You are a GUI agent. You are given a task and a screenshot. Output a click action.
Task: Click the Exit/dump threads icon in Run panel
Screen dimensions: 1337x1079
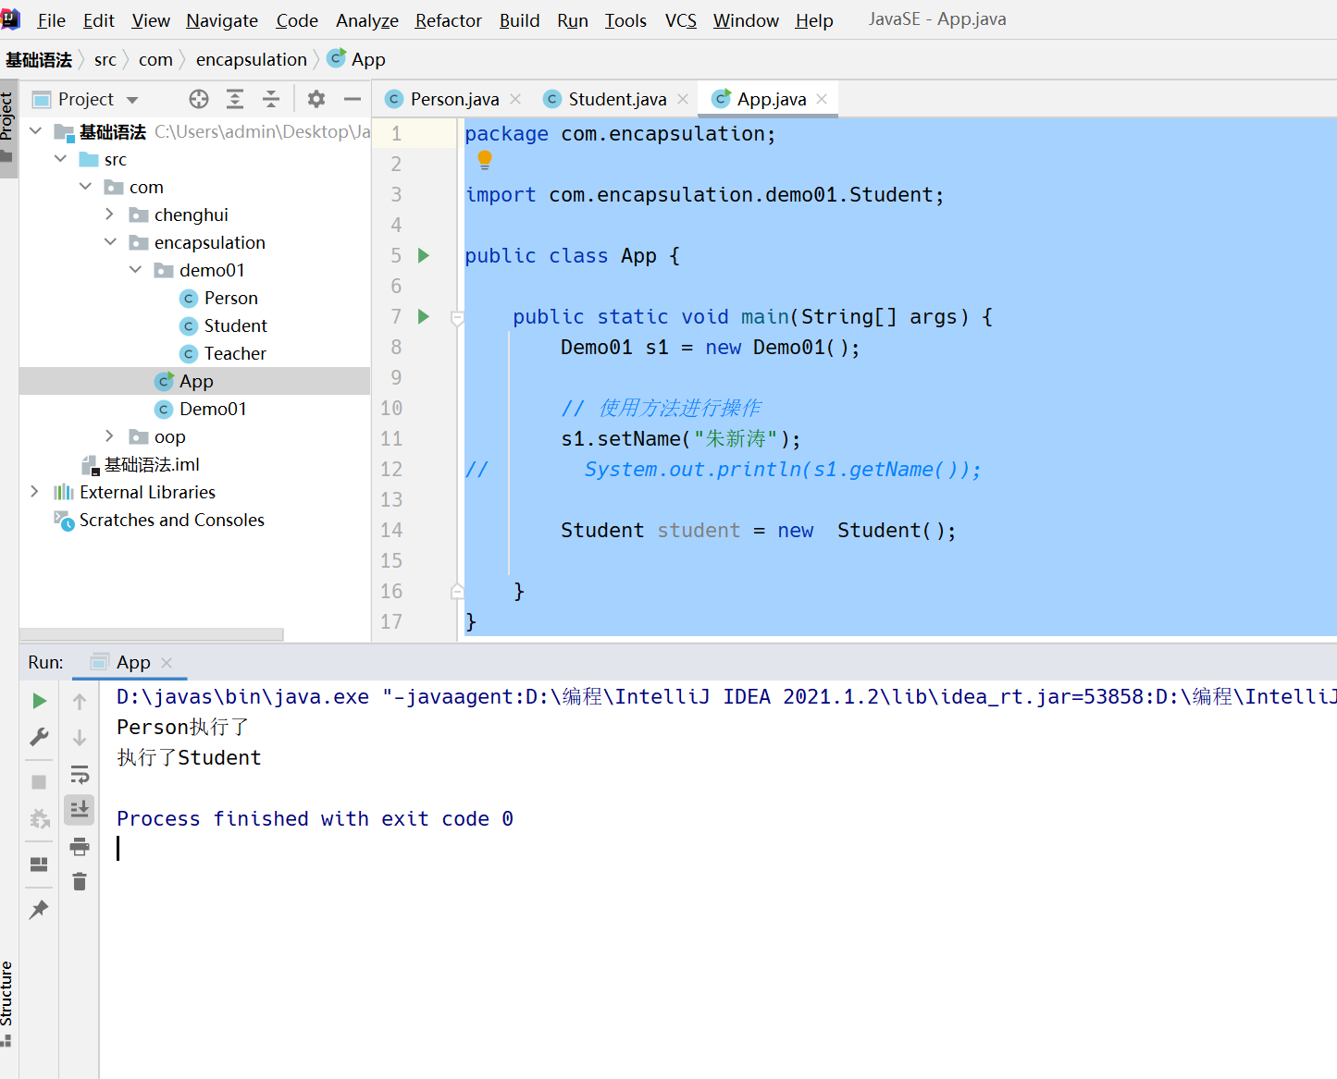[x=40, y=818]
